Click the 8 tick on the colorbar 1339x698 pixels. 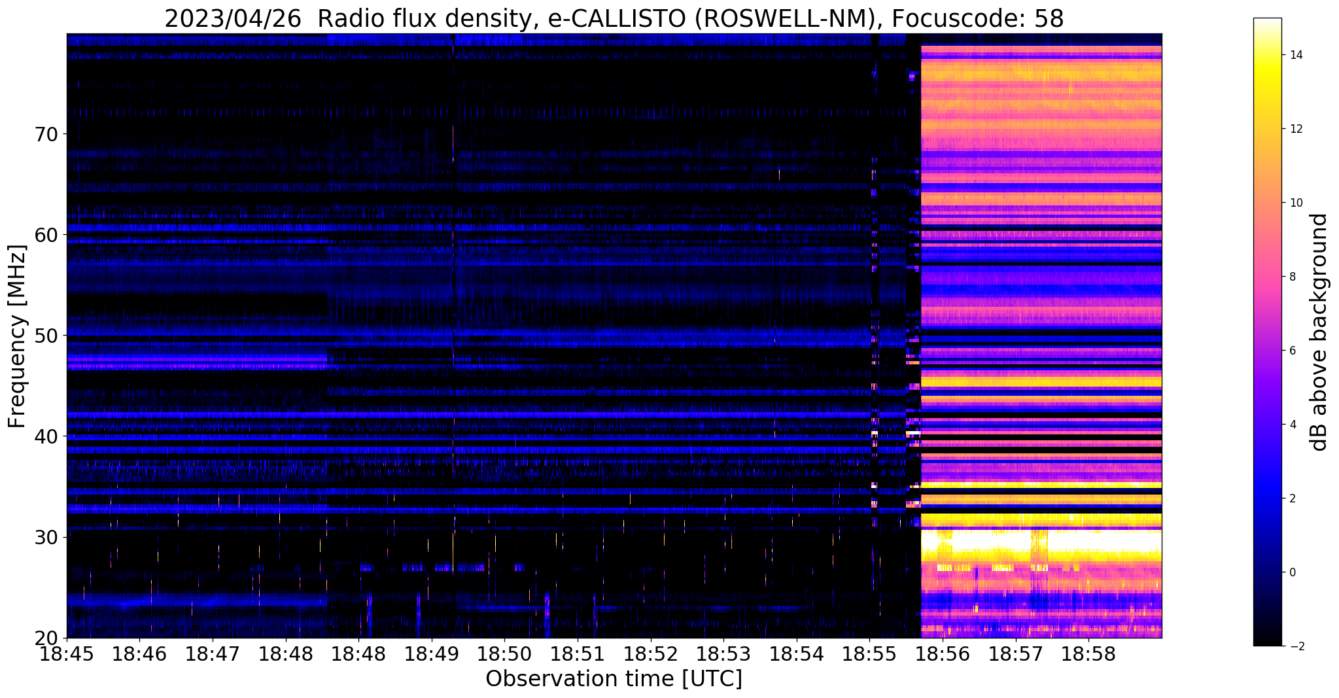coord(1292,277)
